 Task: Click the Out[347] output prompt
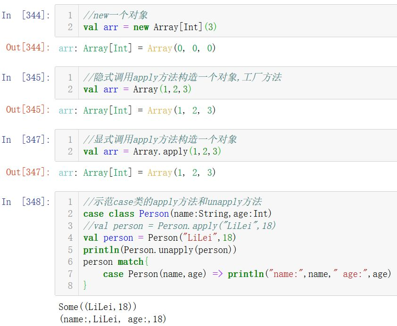click(x=28, y=172)
